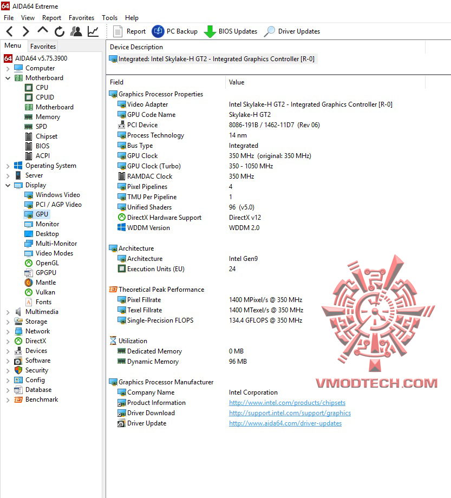Click the Config icon in tree

click(18, 380)
